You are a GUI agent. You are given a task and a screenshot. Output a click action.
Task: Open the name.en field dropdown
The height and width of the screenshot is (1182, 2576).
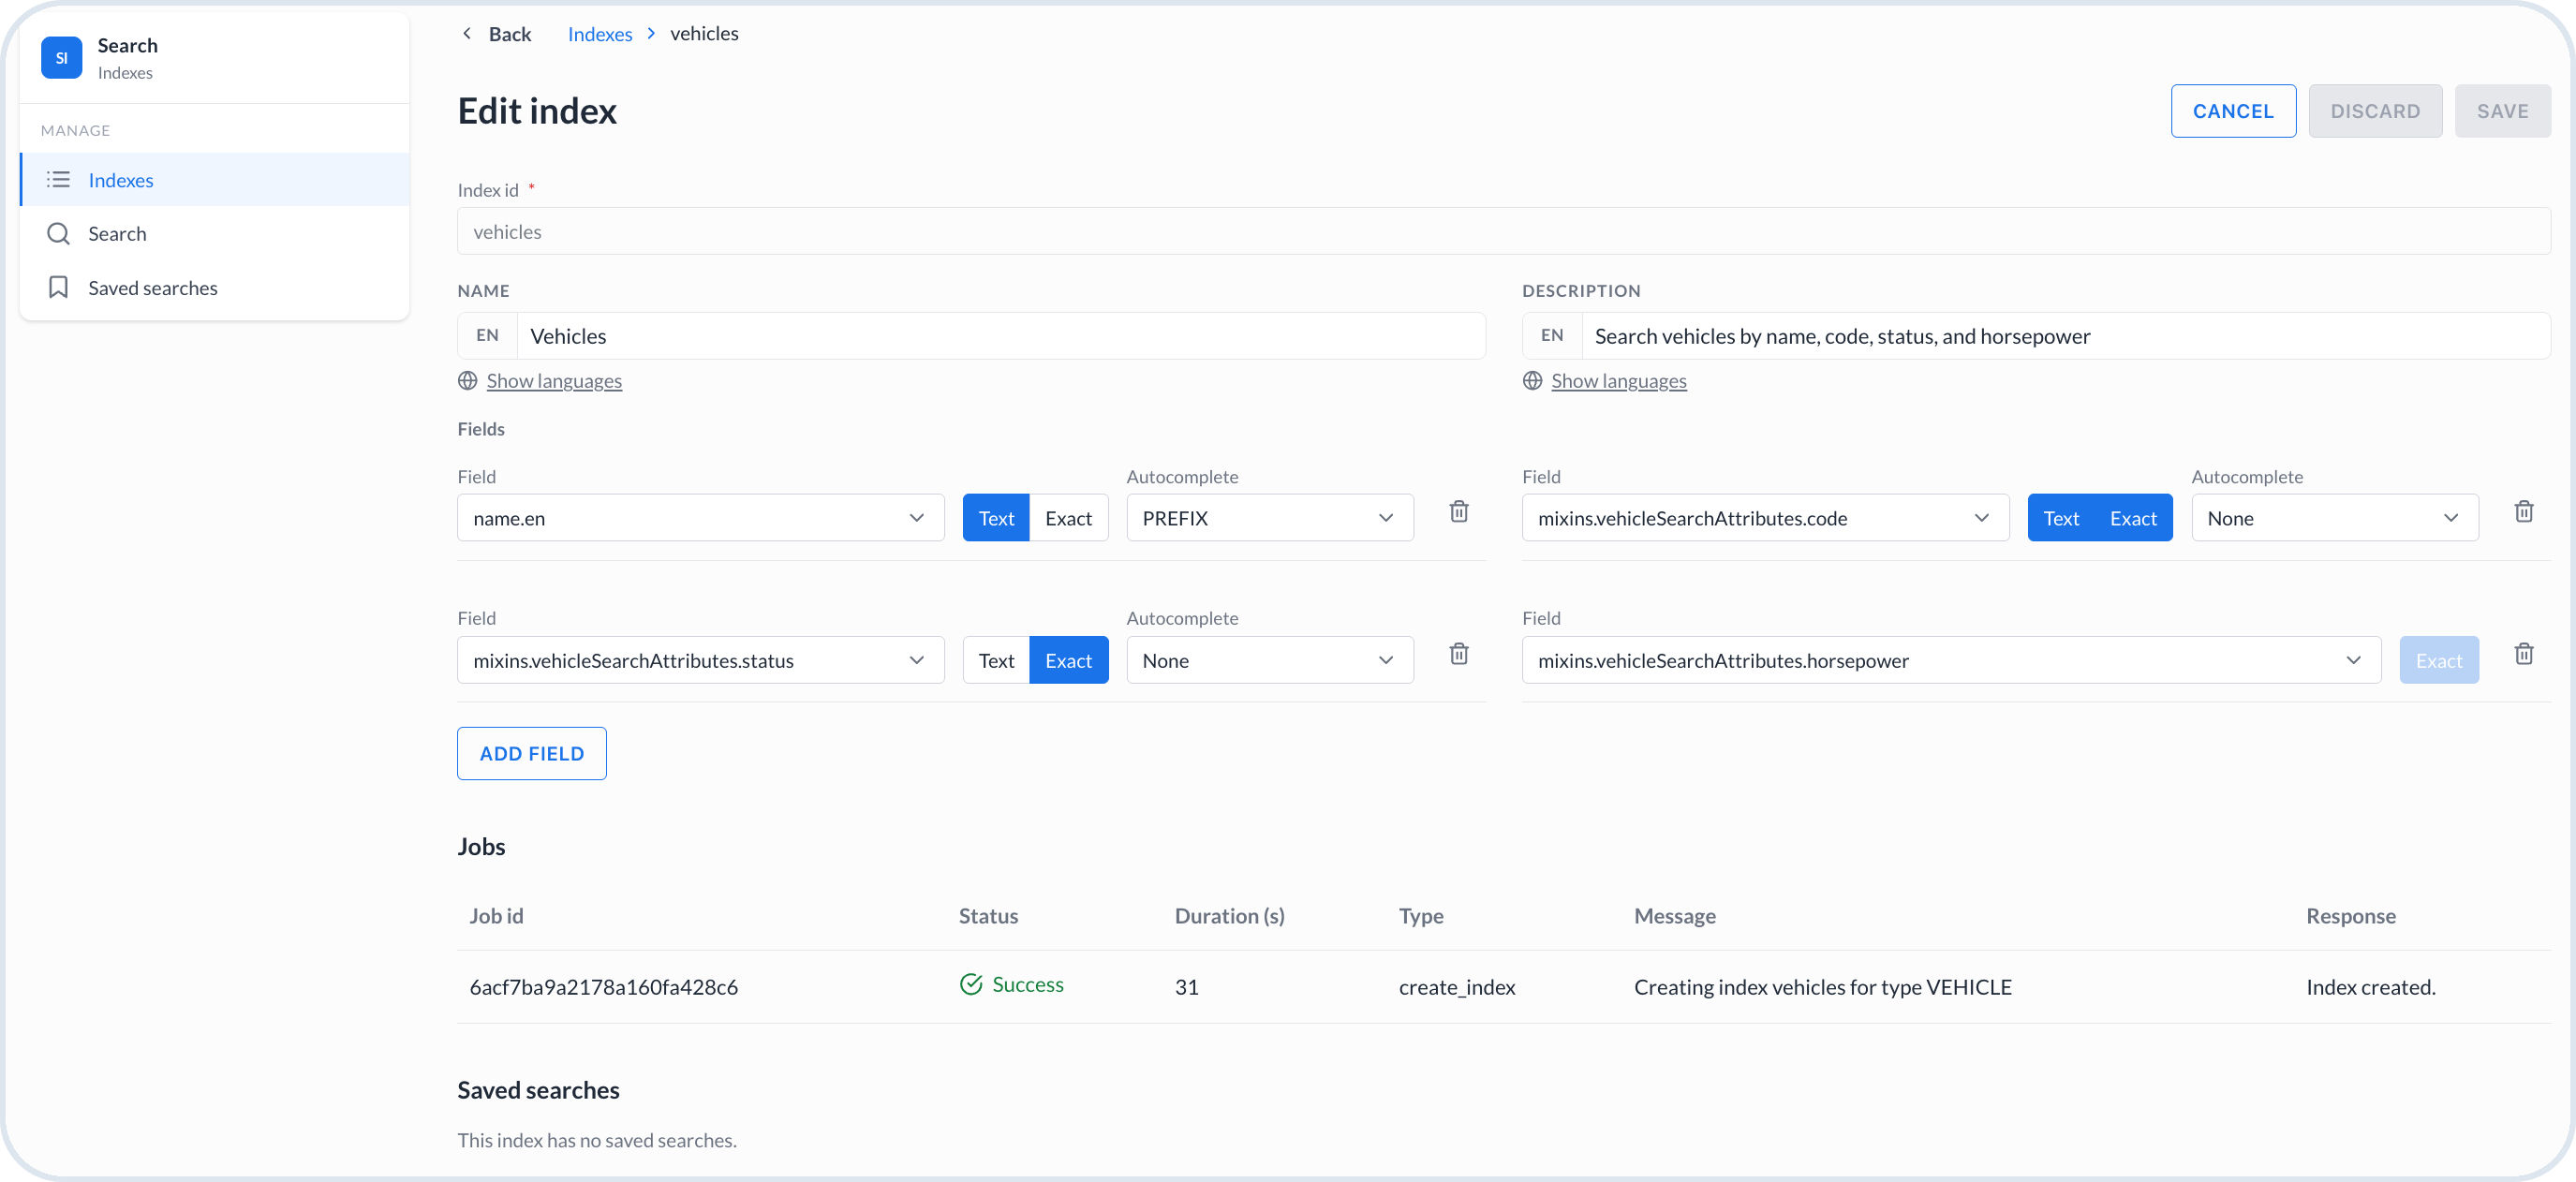point(700,518)
